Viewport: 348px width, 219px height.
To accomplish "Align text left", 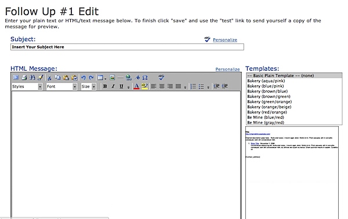I will (x=154, y=86).
